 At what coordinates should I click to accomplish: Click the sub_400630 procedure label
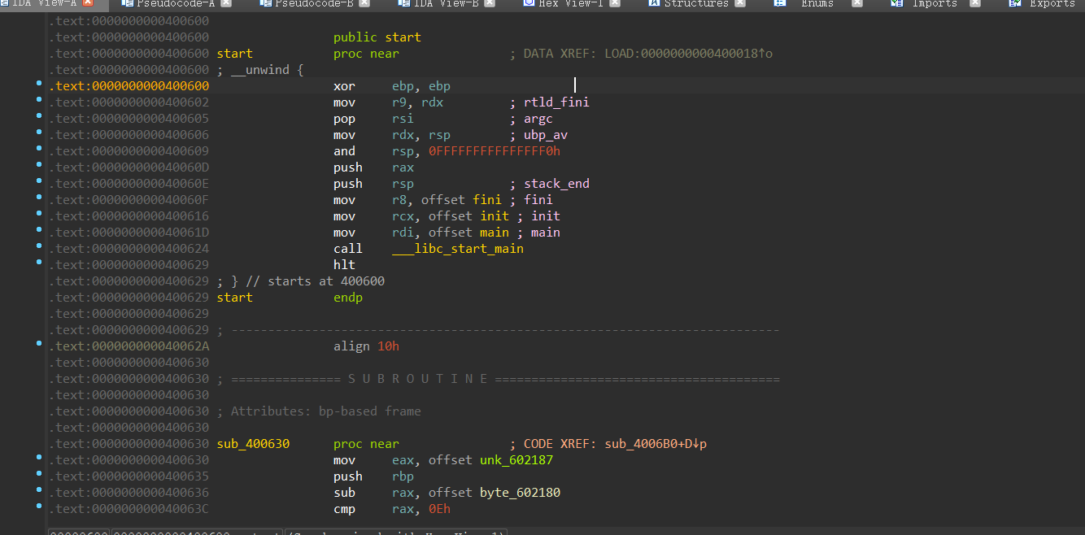(253, 444)
